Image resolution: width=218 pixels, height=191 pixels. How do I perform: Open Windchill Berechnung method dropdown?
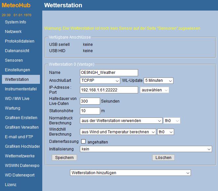(118, 132)
